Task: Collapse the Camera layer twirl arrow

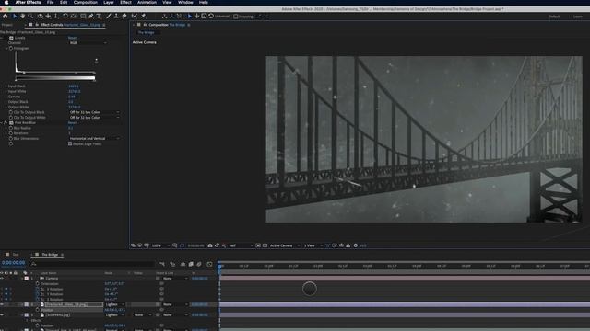Action: 22,279
